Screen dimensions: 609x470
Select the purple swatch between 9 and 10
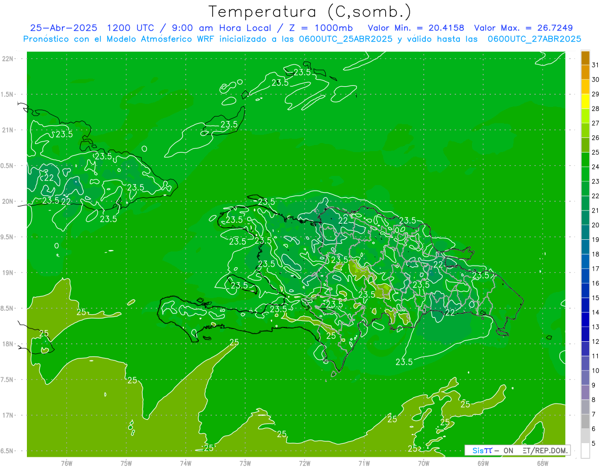(585, 378)
